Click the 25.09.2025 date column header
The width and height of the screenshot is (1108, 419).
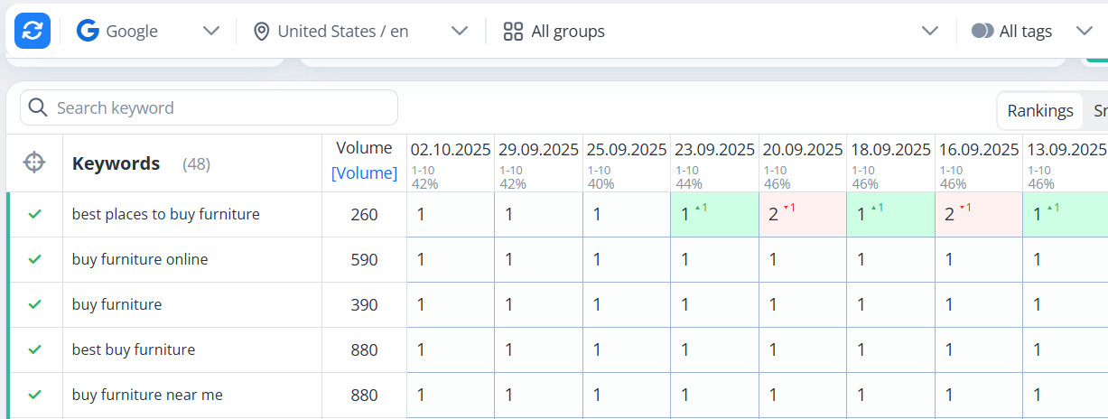[627, 149]
